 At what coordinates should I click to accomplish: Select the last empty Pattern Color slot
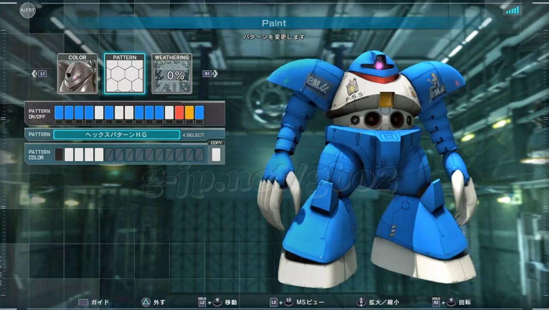point(199,155)
